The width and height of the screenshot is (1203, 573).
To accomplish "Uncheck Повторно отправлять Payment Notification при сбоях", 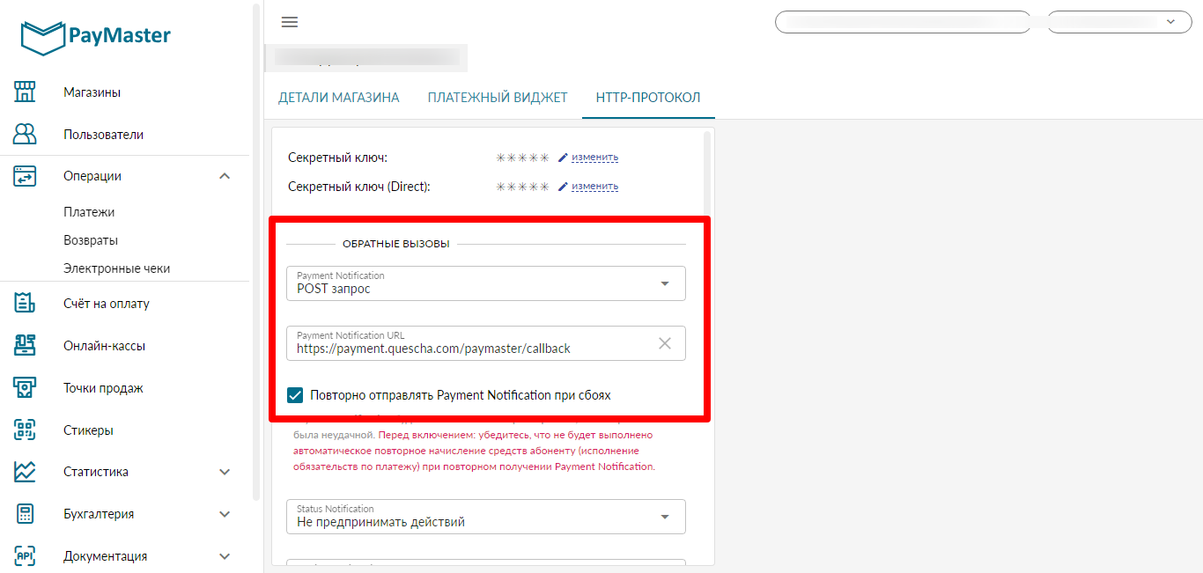I will pyautogui.click(x=296, y=395).
